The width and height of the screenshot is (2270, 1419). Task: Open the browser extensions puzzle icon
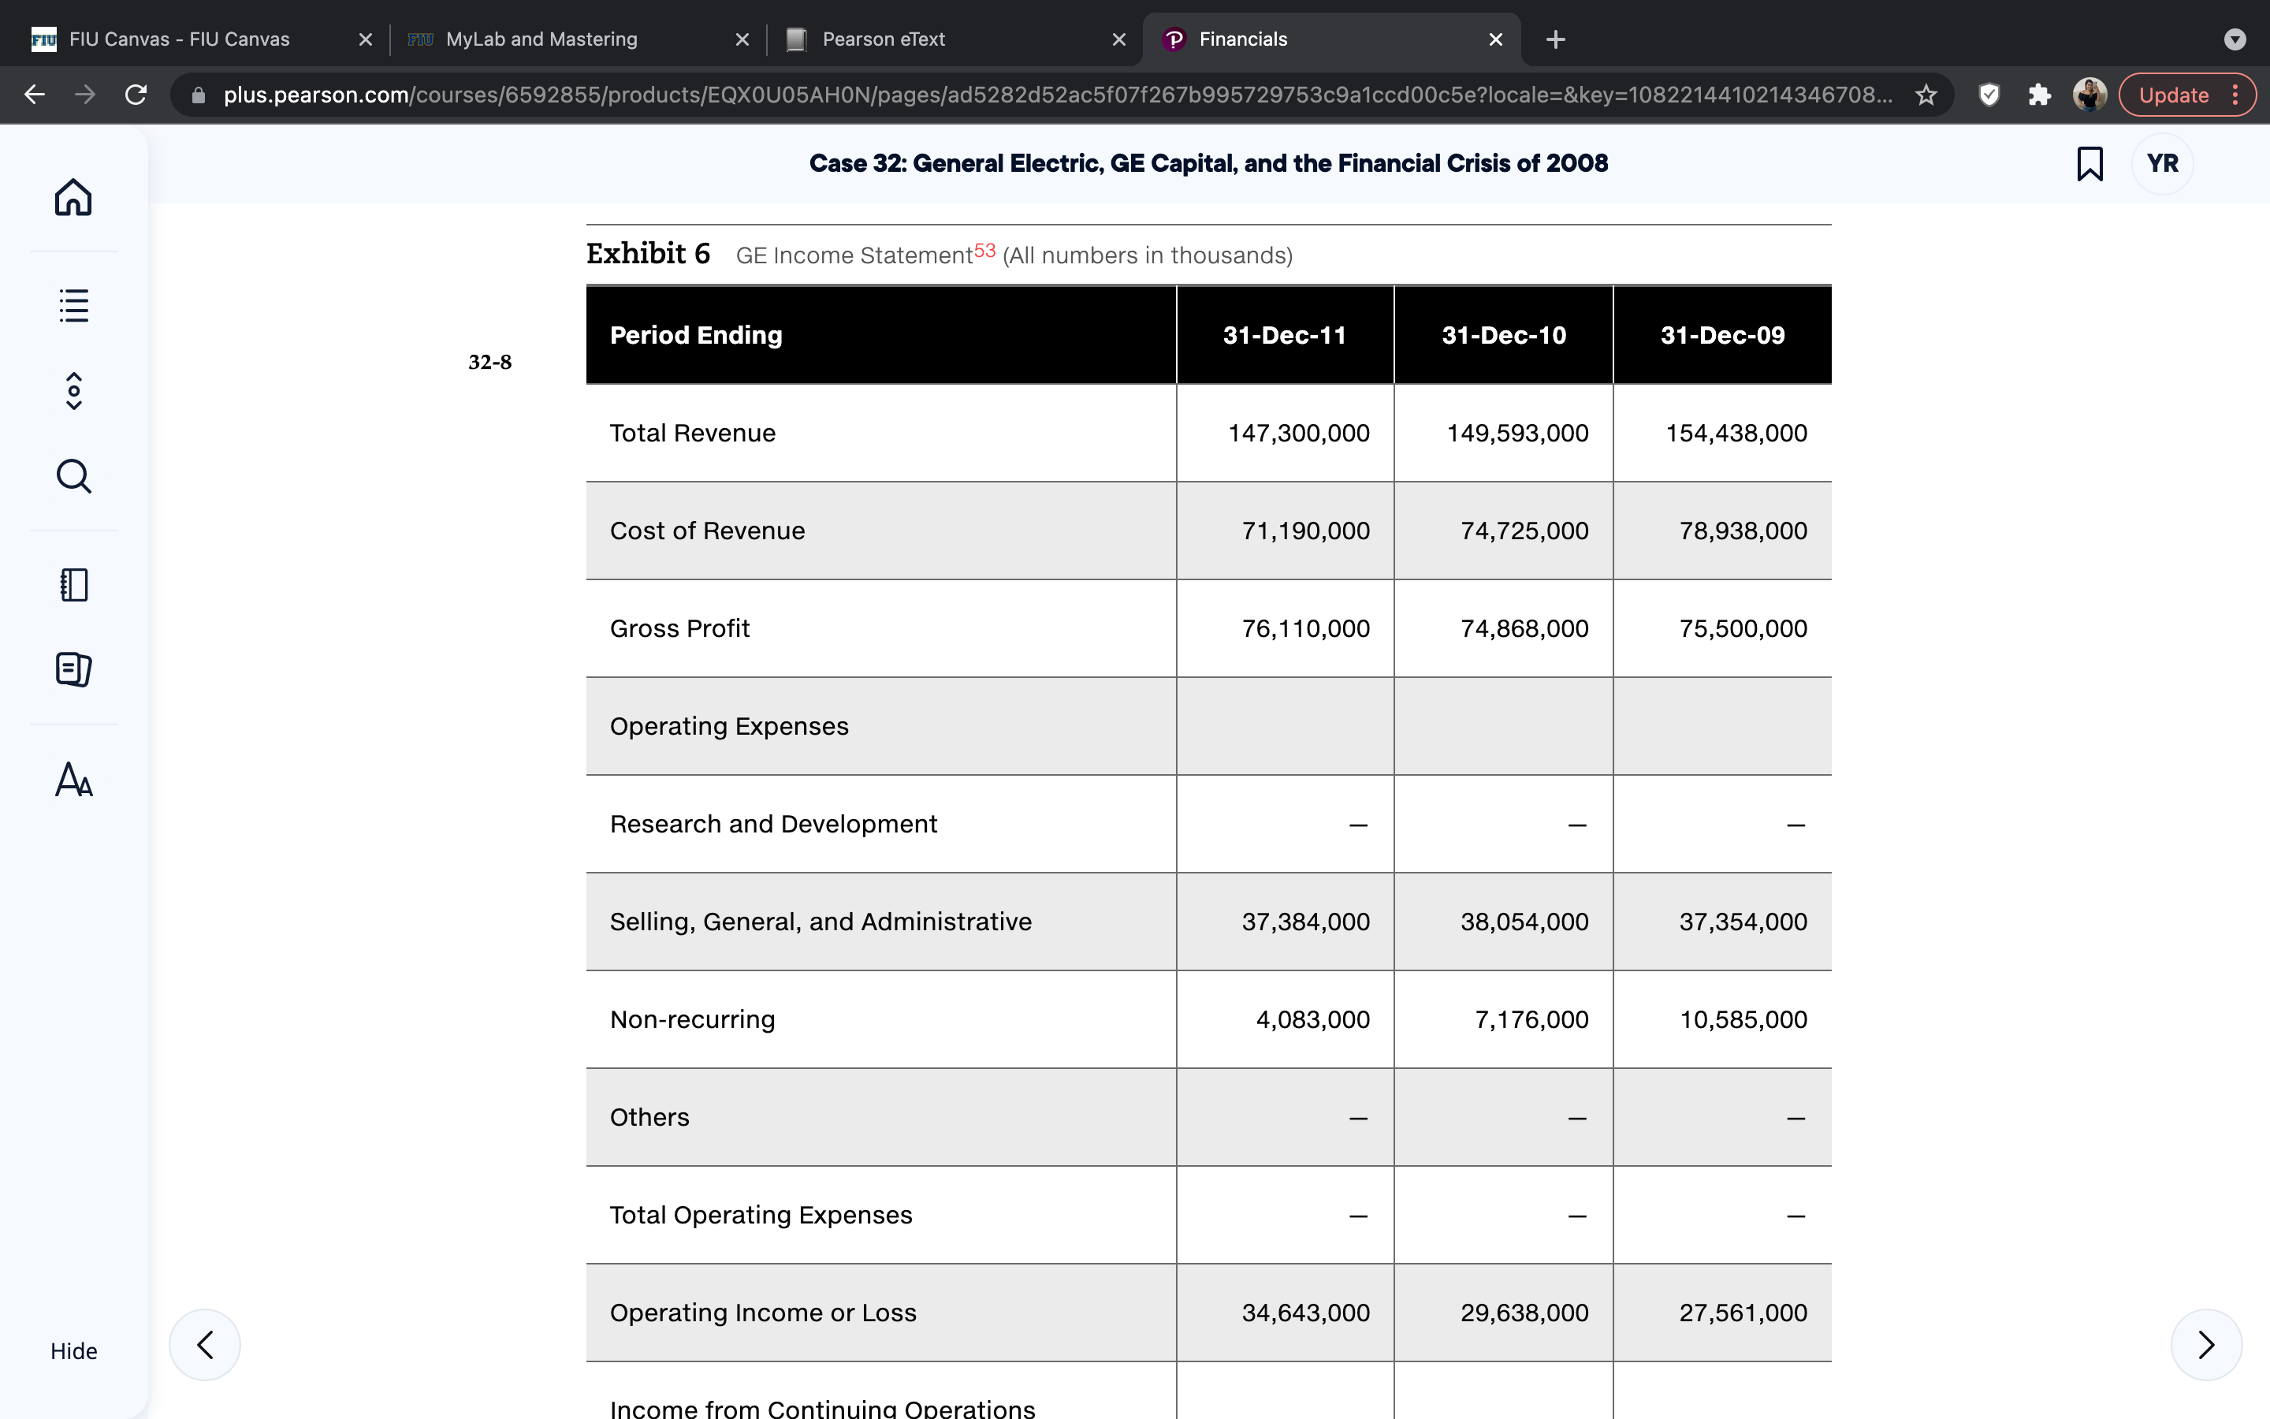point(2039,95)
